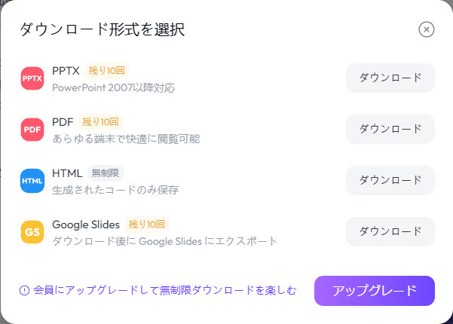Select the HTML format title text

pyautogui.click(x=67, y=173)
